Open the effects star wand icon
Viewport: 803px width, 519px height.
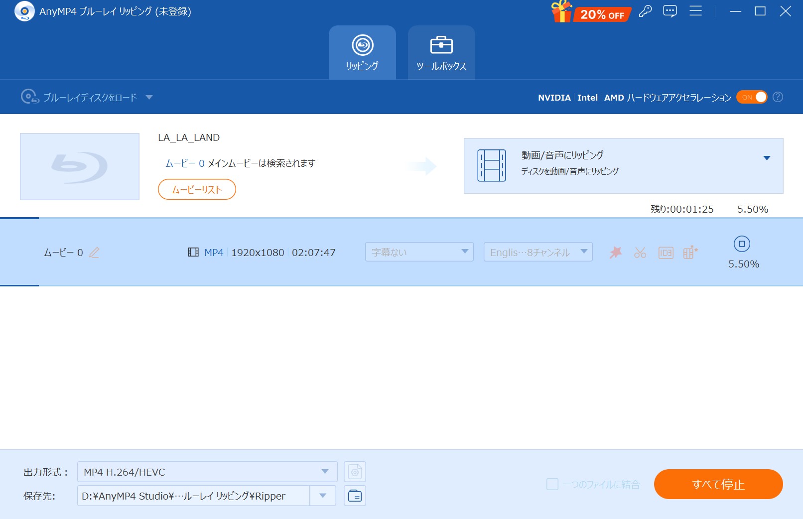click(616, 253)
